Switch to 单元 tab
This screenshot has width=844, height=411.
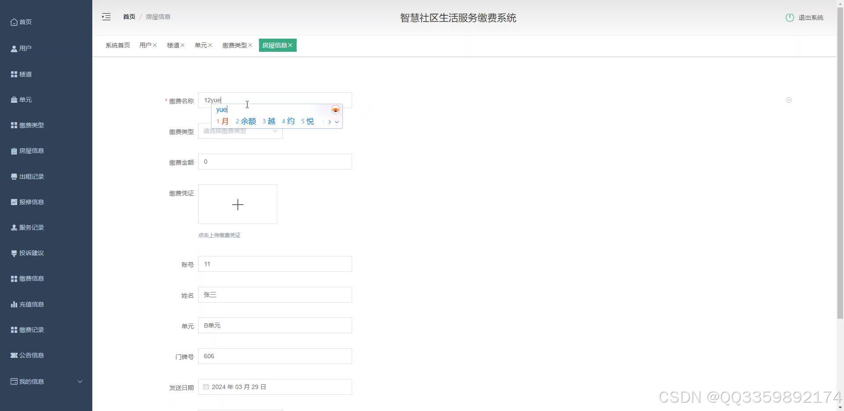click(x=201, y=45)
